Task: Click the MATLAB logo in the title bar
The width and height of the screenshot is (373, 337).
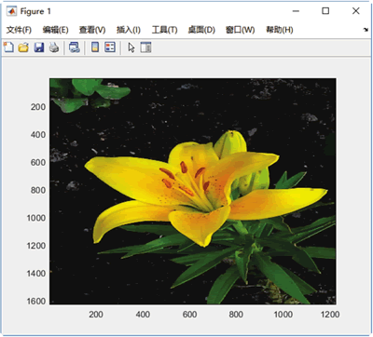Action: (11, 11)
